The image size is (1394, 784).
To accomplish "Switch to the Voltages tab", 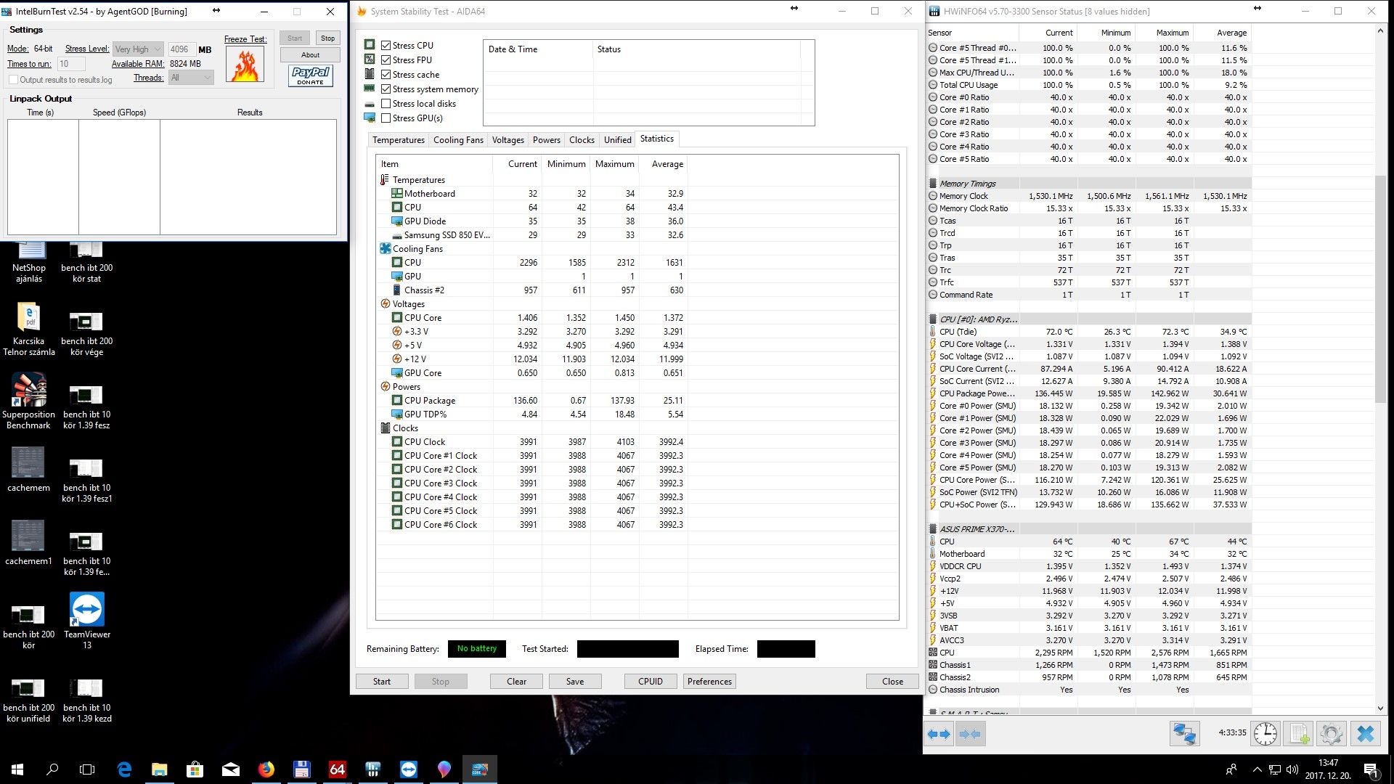I will [x=508, y=140].
